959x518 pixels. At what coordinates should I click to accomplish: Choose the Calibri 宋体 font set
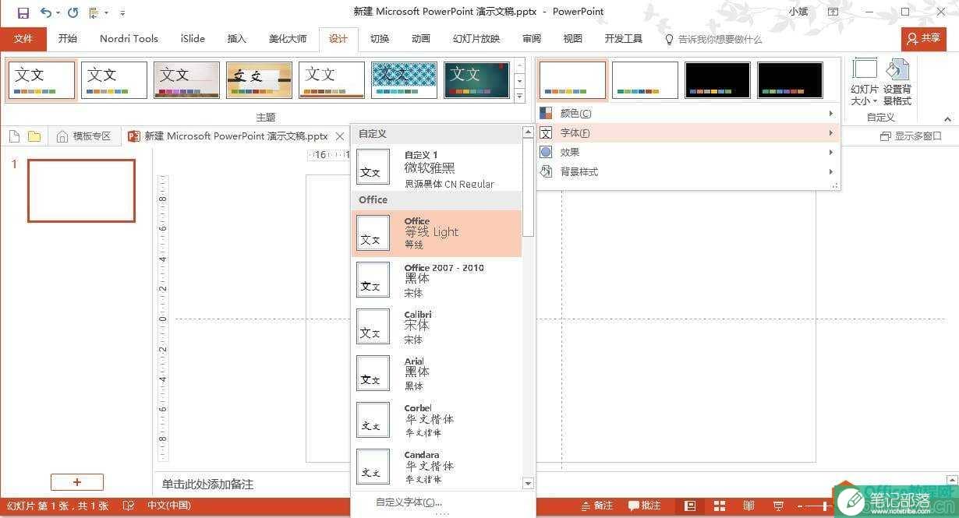437,326
